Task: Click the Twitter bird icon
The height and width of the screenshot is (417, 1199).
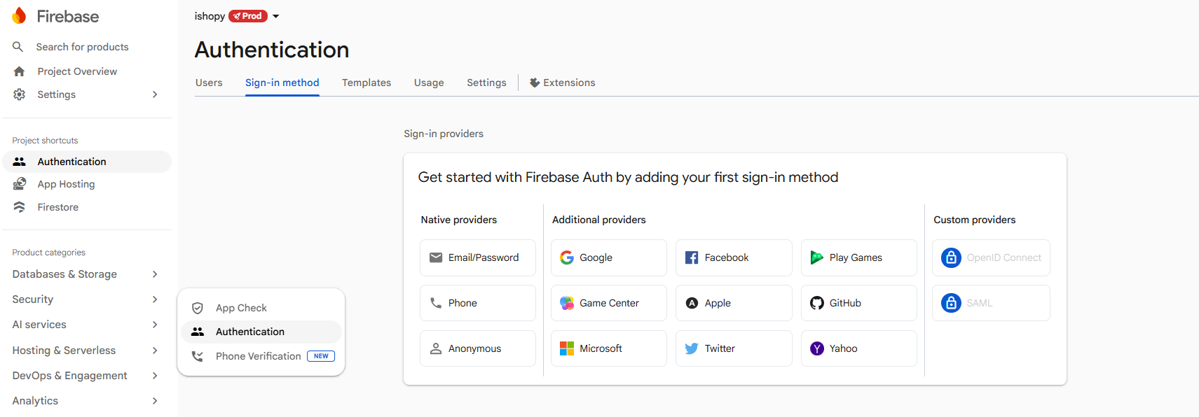Action: (692, 348)
